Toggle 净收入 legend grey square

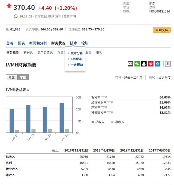[x=112, y=122]
